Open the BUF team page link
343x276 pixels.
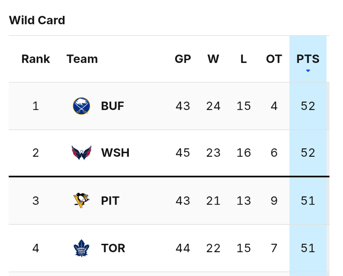(112, 106)
